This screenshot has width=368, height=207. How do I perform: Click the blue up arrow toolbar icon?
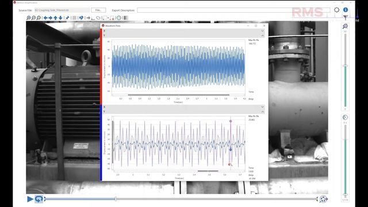[56, 18]
